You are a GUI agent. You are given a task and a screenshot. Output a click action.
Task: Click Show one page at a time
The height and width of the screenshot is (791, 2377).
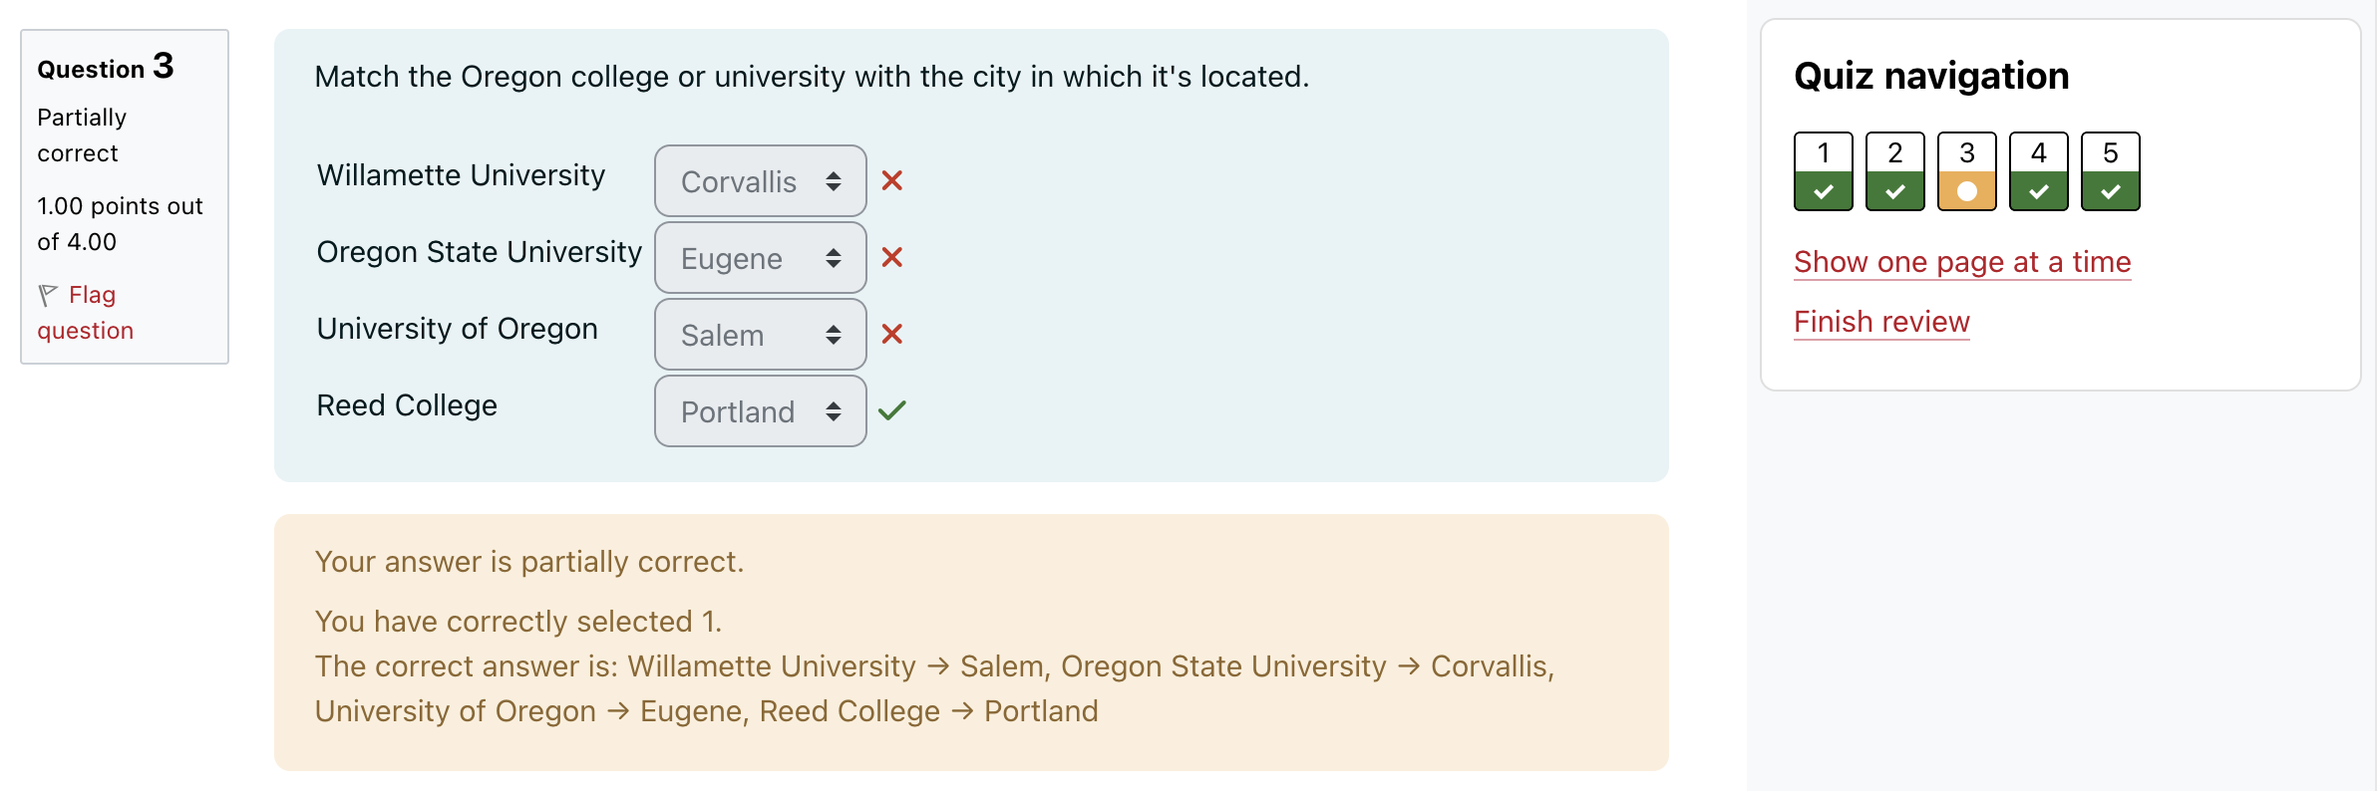(1961, 262)
